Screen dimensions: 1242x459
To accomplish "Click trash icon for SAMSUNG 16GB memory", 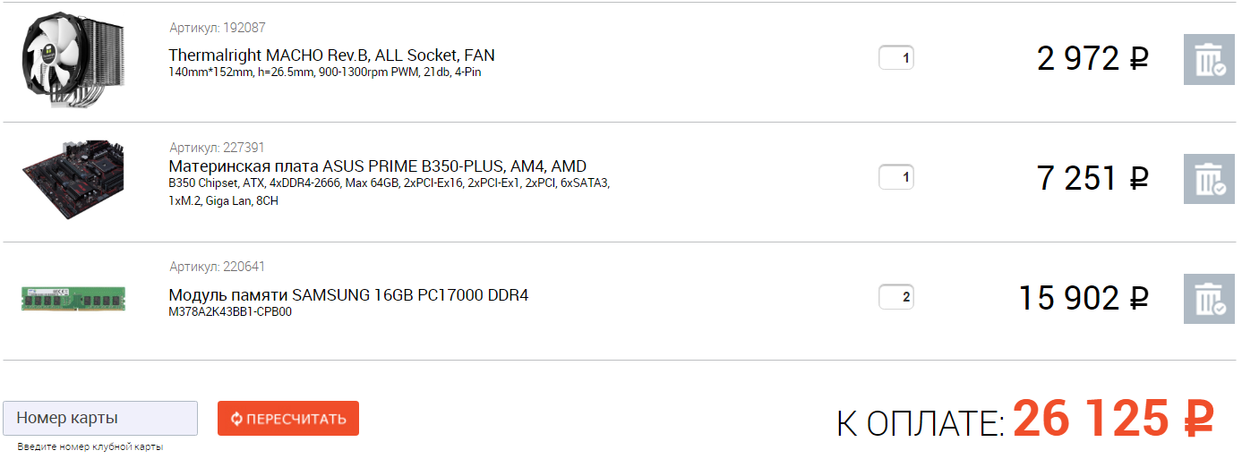I will coord(1208,299).
